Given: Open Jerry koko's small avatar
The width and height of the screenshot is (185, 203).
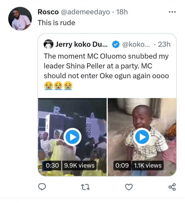Looking at the screenshot, I should tap(49, 44).
